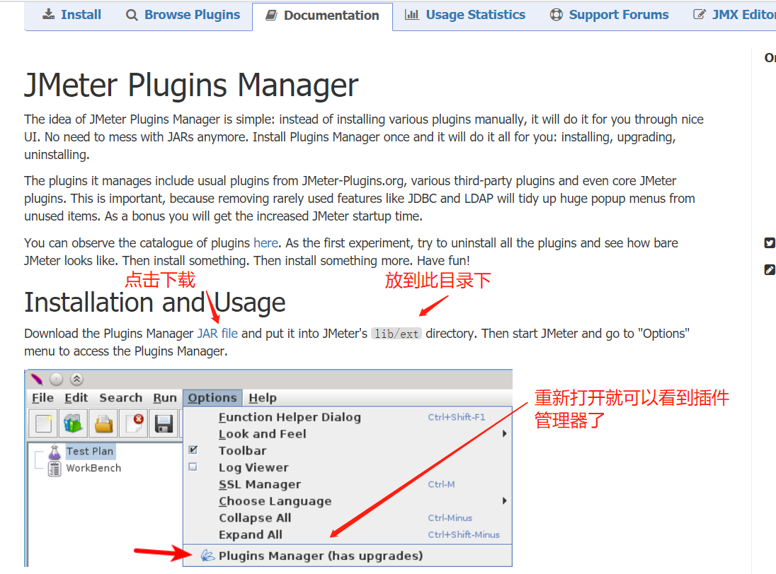This screenshot has height=574, width=776.
Task: Open the Help menu in JMeter
Action: pyautogui.click(x=263, y=397)
